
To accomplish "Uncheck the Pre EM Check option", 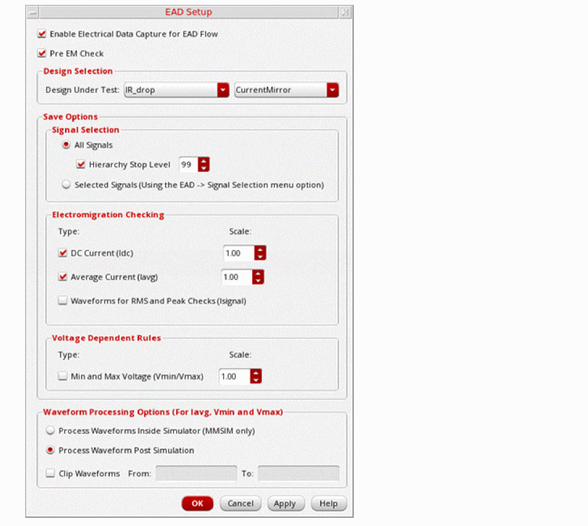I will [42, 53].
